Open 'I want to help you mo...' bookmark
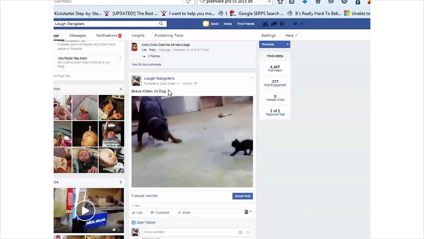Image resolution: width=424 pixels, height=239 pixels. pos(188,14)
